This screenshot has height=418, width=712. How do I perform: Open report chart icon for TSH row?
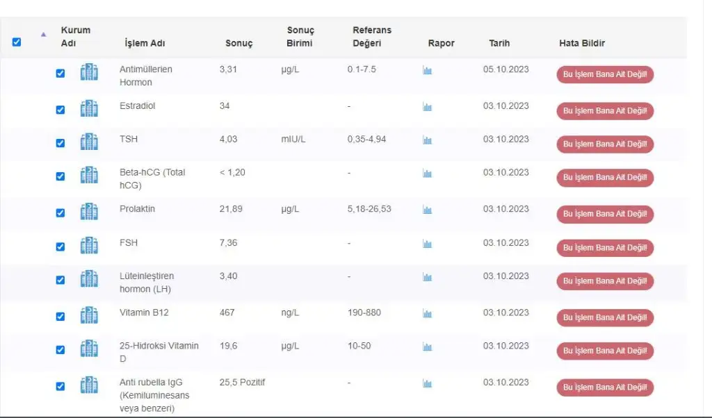click(427, 140)
